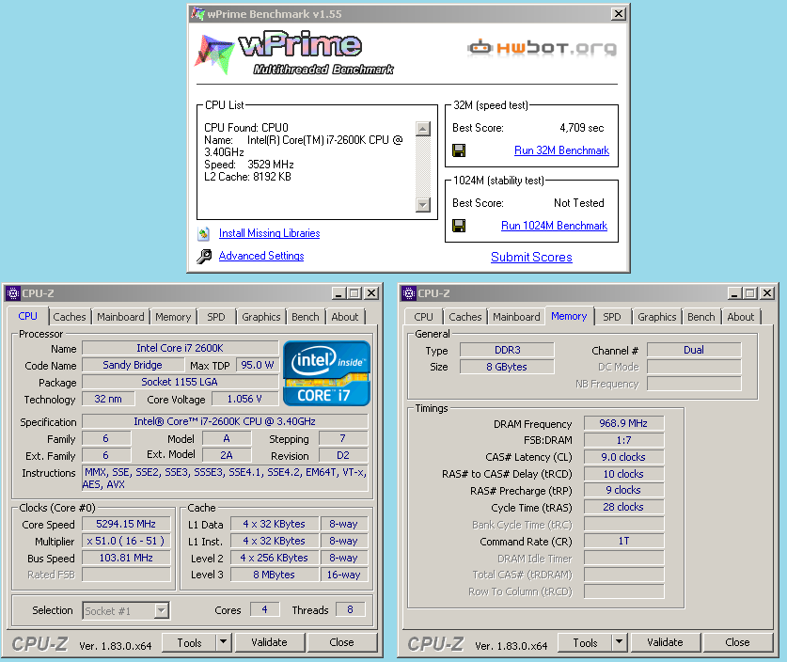Open the Submit Scores link
787x662 pixels.
(x=531, y=257)
